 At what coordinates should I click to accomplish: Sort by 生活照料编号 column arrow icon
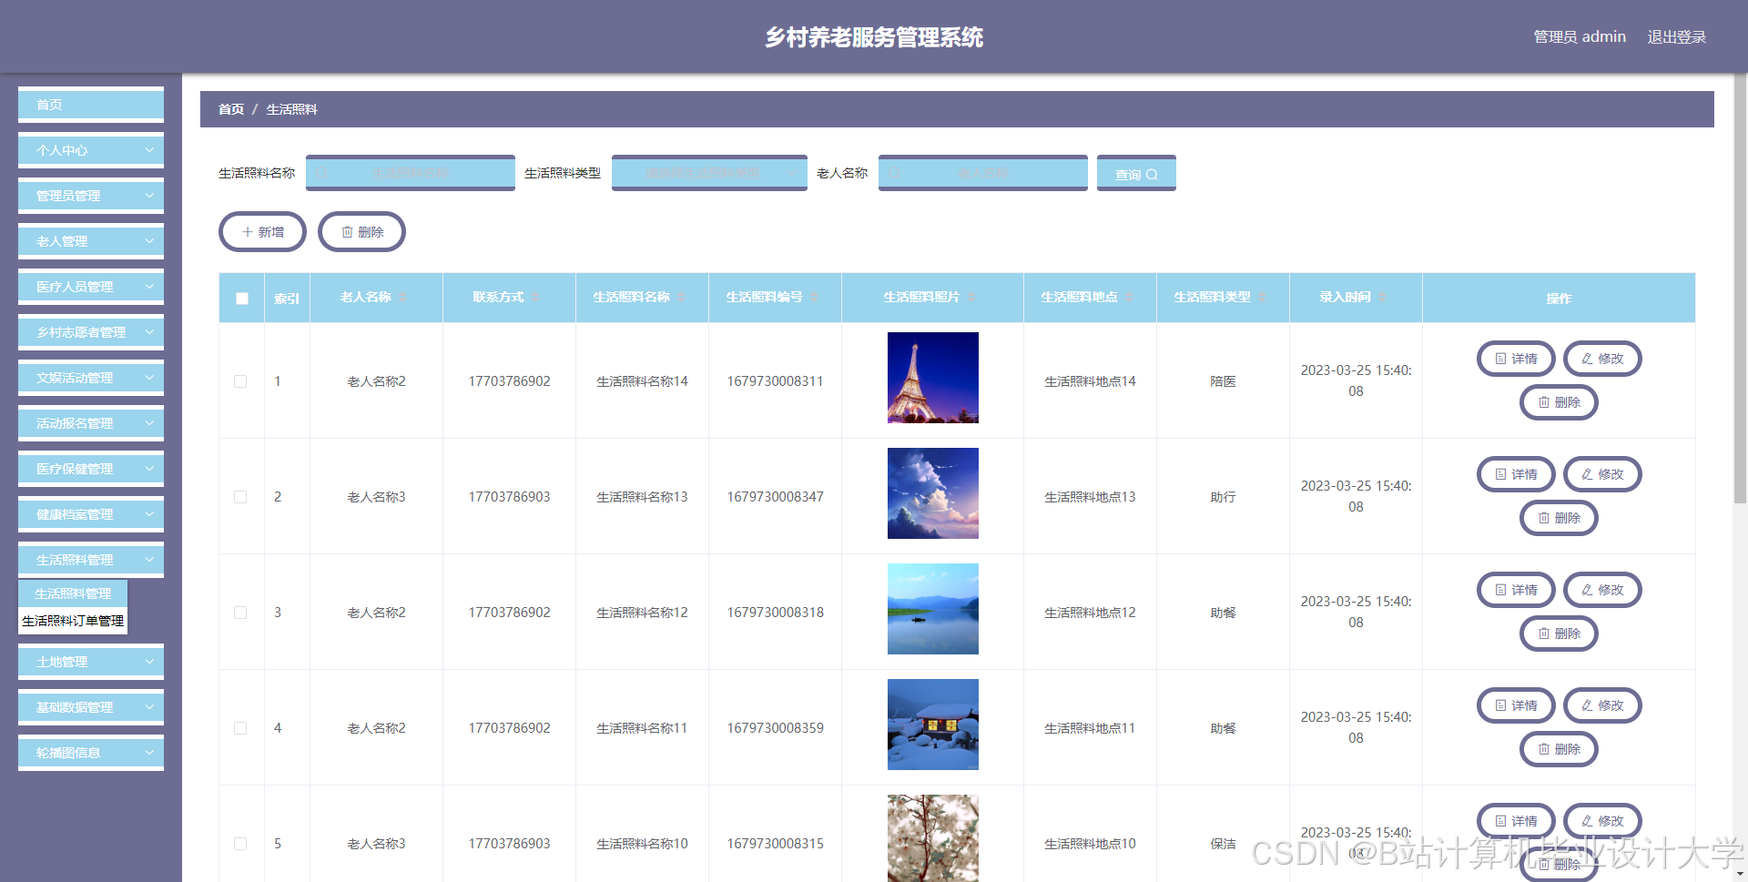[x=814, y=298]
